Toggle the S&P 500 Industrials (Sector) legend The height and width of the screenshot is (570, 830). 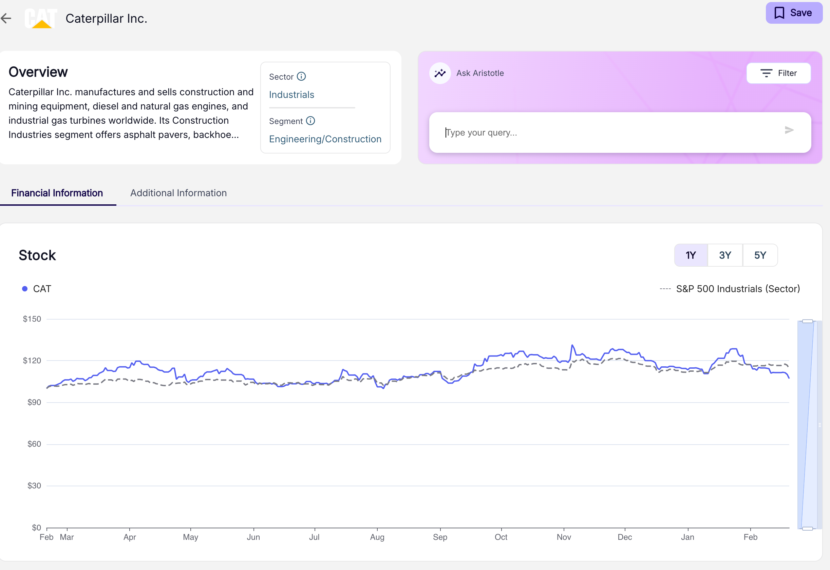click(x=730, y=289)
